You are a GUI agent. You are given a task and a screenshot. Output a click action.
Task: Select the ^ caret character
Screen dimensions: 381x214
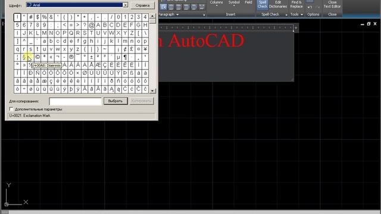24,41
